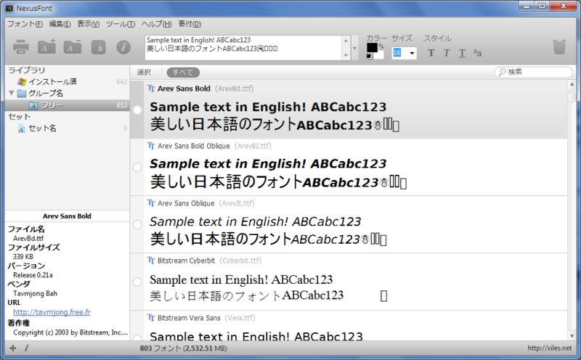The height and width of the screenshot is (360, 581).
Task: Click the search magnifier icon
Action: pyautogui.click(x=502, y=72)
